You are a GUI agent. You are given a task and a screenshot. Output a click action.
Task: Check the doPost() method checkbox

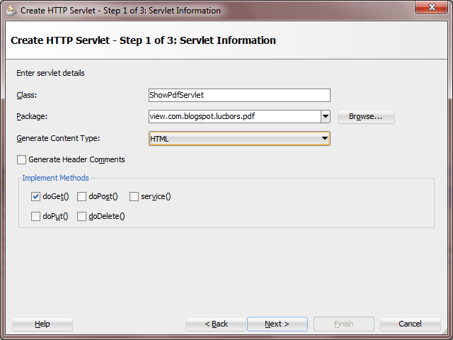pos(82,196)
